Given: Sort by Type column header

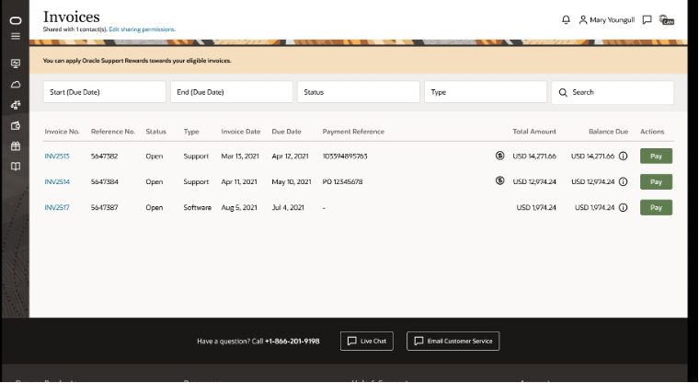Looking at the screenshot, I should pyautogui.click(x=191, y=132).
